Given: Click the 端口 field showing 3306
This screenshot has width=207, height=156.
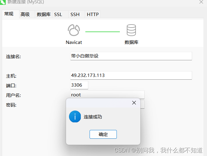Looking at the screenshot, I should 79,85.
